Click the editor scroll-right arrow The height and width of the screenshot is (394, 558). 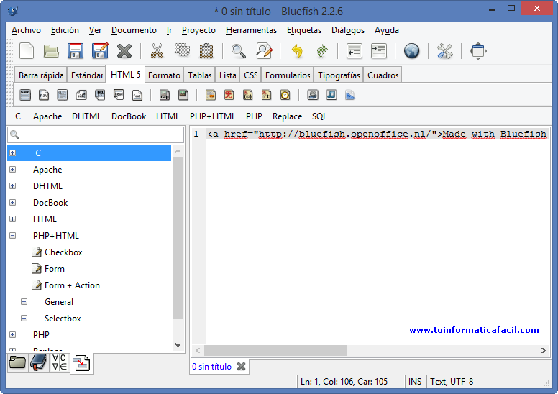coord(544,351)
